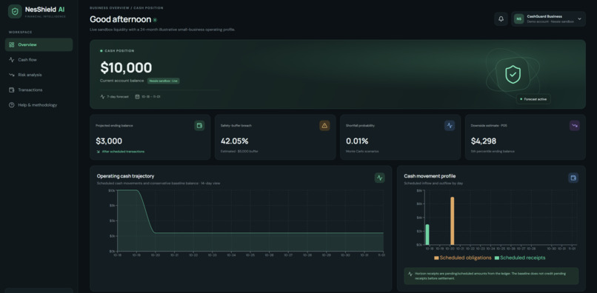
Task: Click the NesShield AI shield logo
Action: tap(15, 11)
